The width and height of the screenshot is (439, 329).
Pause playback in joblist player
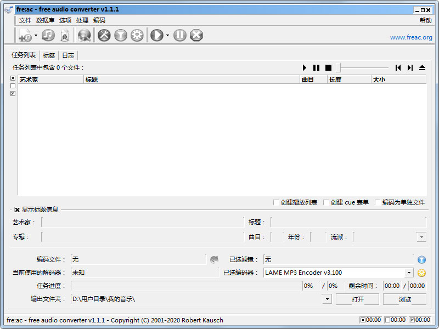tap(317, 67)
